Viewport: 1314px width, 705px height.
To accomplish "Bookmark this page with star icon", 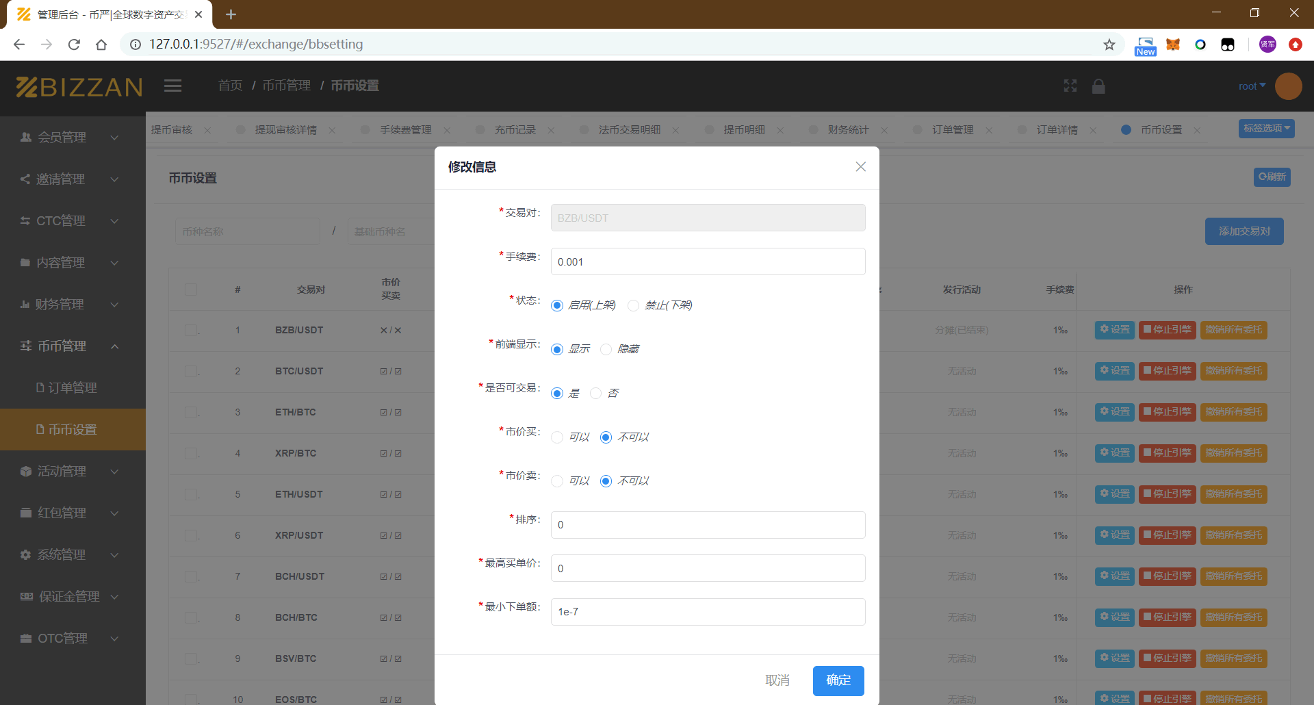I will pyautogui.click(x=1109, y=44).
